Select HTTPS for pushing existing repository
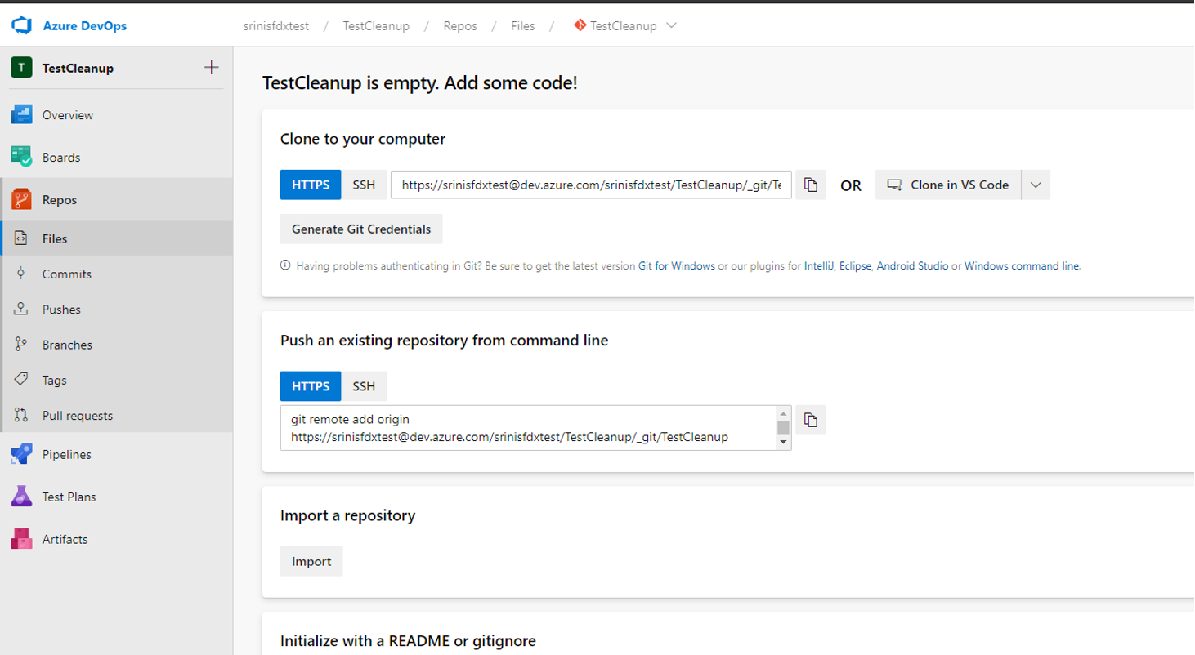Viewport: 1195px width, 655px height. click(x=310, y=385)
